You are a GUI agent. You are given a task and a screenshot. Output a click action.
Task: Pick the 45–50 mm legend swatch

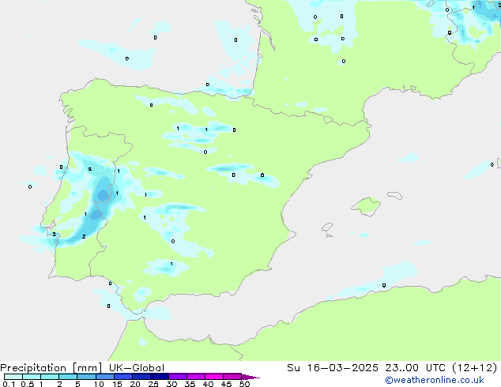coord(232,377)
